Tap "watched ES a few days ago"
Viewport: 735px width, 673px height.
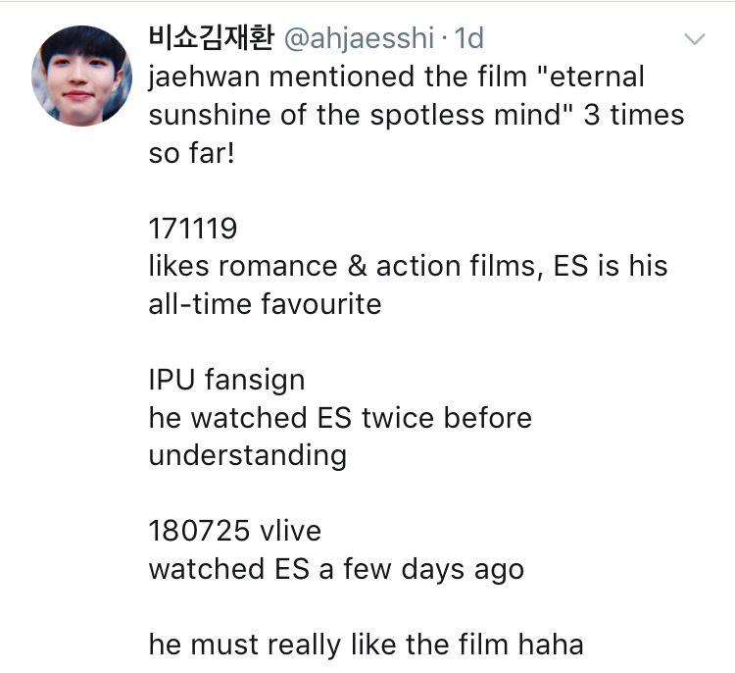[x=336, y=569]
